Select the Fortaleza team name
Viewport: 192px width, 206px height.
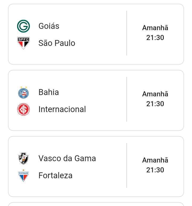[55, 176]
